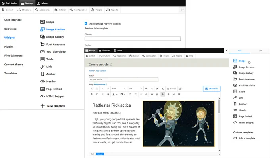Insert Image Gallery from Add panel
Viewport: 270px width, 158px height.
[243, 73]
